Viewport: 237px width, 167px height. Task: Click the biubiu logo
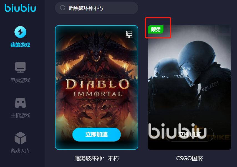(20, 8)
